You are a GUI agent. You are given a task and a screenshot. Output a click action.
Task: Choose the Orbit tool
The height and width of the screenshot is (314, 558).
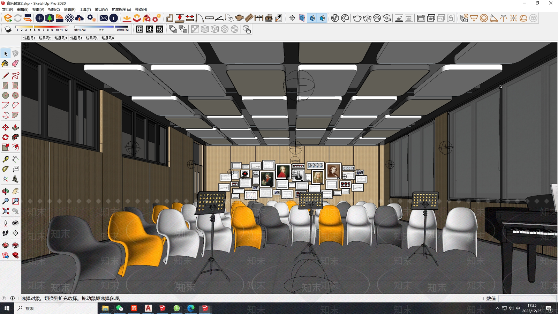tap(5, 191)
